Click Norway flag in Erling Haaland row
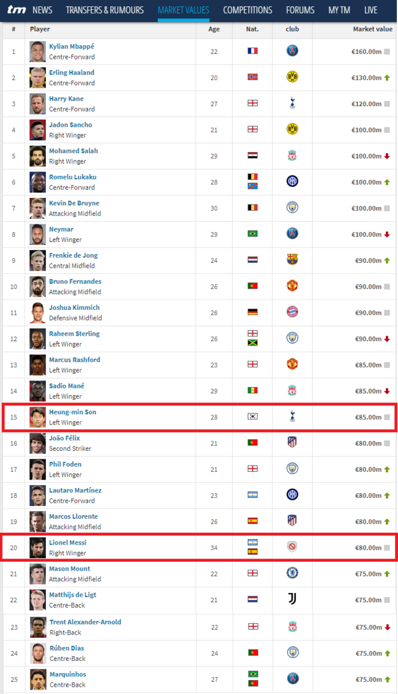 click(x=252, y=77)
